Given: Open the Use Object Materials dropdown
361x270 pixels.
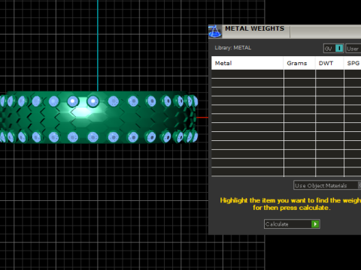Looking at the screenshot, I should point(327,185).
